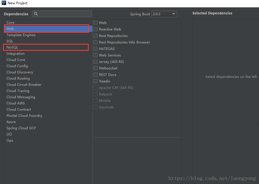
Task: Open Cloud Circuit Breaker category
Action: [x=48, y=85]
